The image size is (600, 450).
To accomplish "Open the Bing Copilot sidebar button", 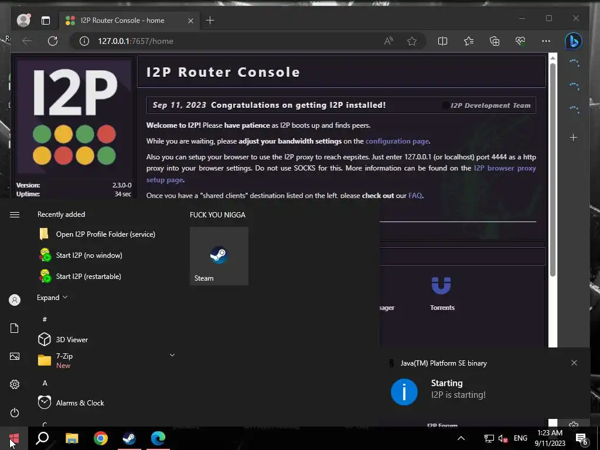I will click(x=573, y=41).
